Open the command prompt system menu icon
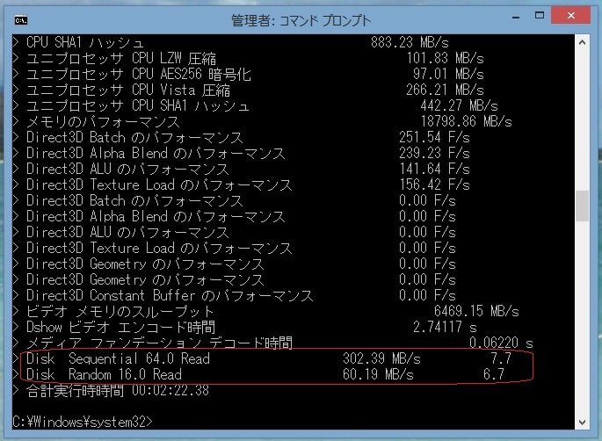The width and height of the screenshot is (602, 441). point(21,20)
